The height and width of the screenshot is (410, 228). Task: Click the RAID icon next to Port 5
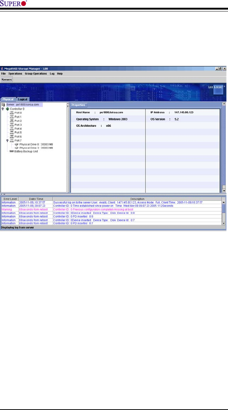point(11,133)
